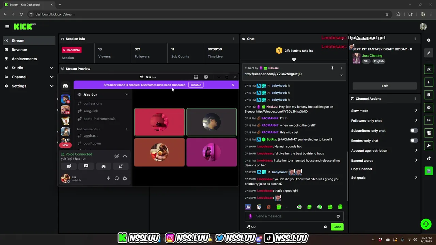Open Discord user settings gear
436x245 pixels.
coord(125,178)
